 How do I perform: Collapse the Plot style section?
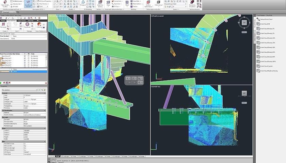[45, 117]
